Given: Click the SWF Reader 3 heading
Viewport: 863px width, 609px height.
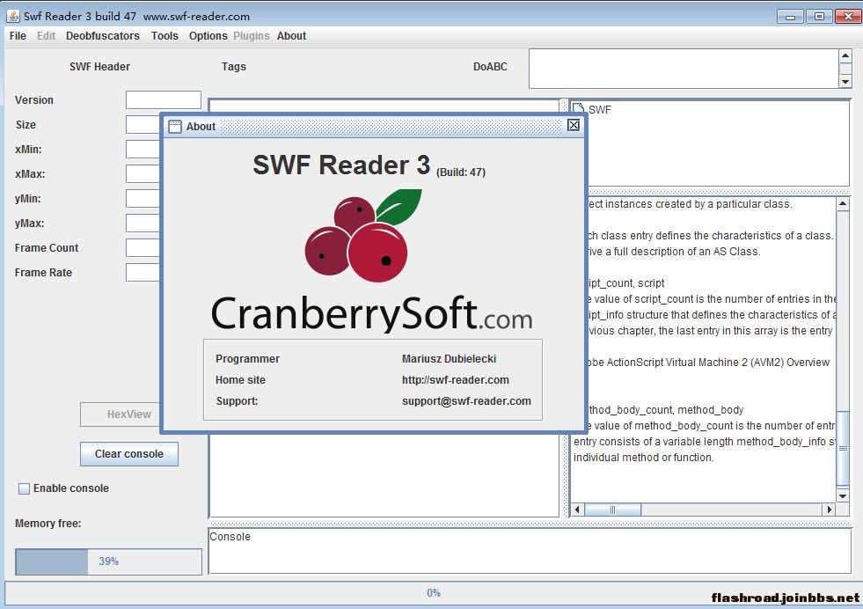Looking at the screenshot, I should click(341, 165).
